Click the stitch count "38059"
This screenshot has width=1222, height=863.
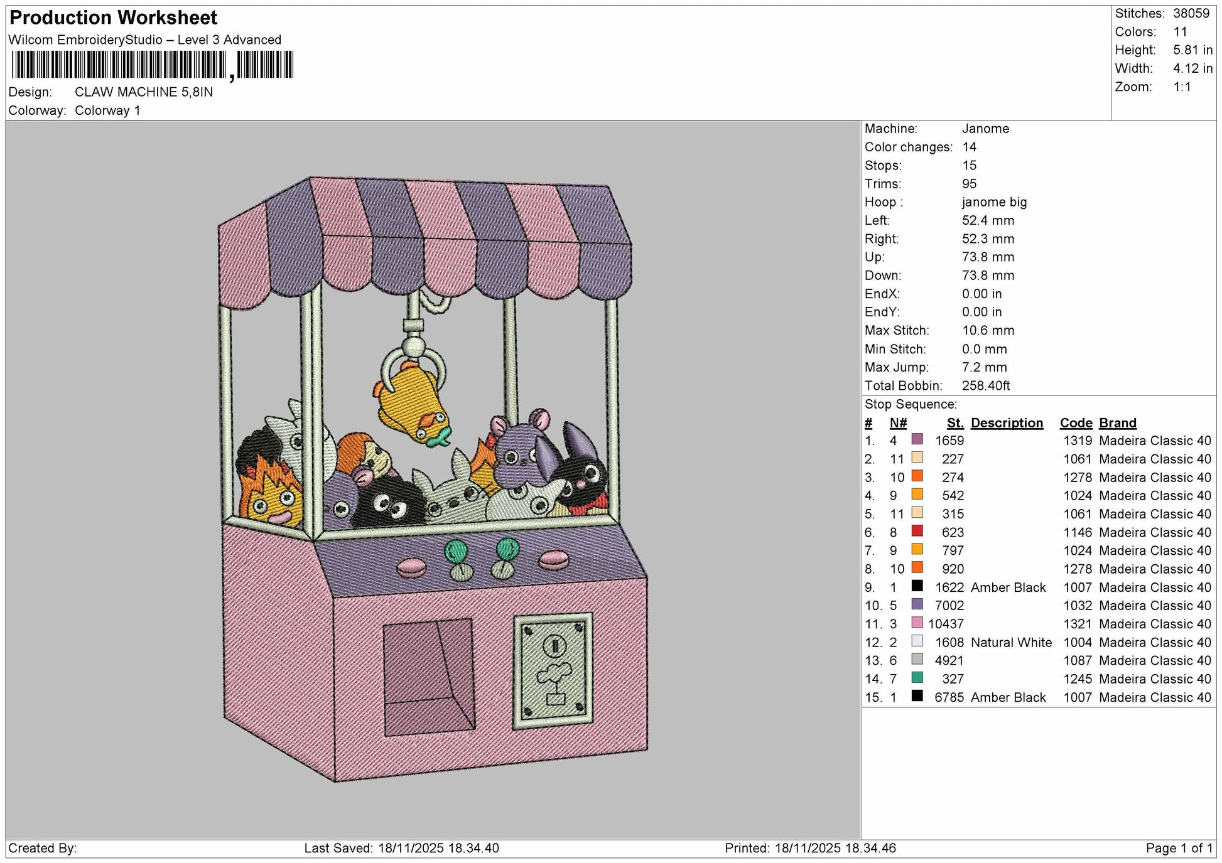(x=1191, y=13)
